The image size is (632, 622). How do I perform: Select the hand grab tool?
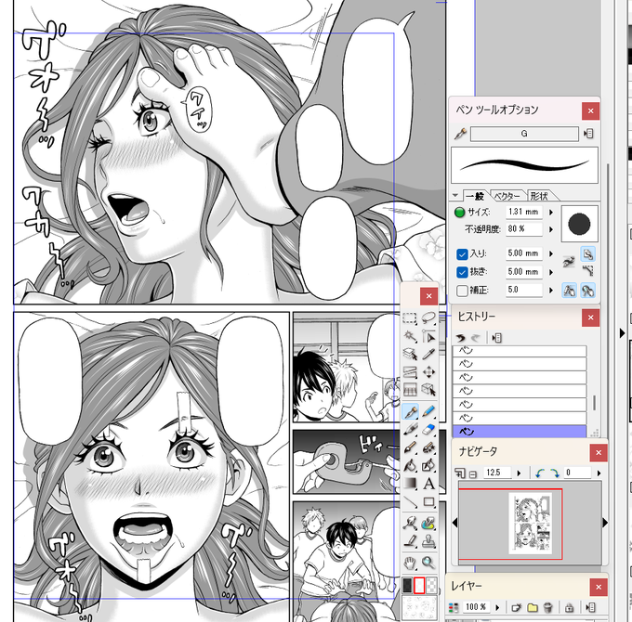pos(410,563)
